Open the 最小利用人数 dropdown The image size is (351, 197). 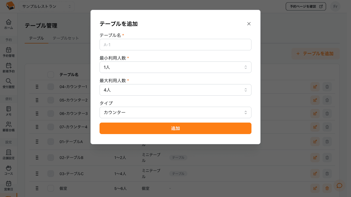[x=175, y=67]
